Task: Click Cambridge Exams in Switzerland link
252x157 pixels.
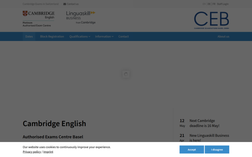Action: pyautogui.click(x=40, y=4)
